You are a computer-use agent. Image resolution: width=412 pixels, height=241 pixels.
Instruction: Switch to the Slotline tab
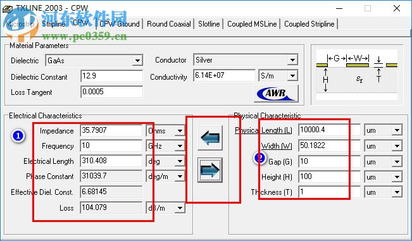(x=209, y=24)
